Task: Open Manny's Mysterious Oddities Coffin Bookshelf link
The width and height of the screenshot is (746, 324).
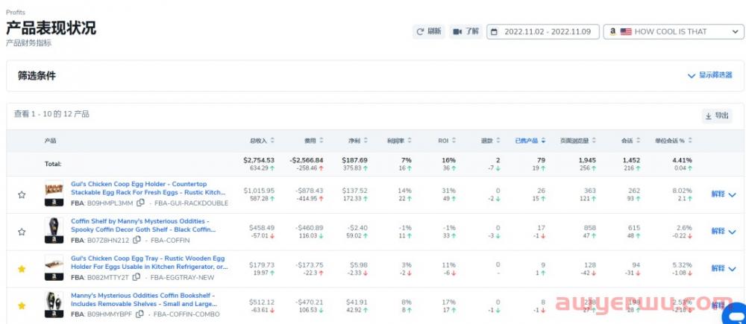Action: click(145, 299)
